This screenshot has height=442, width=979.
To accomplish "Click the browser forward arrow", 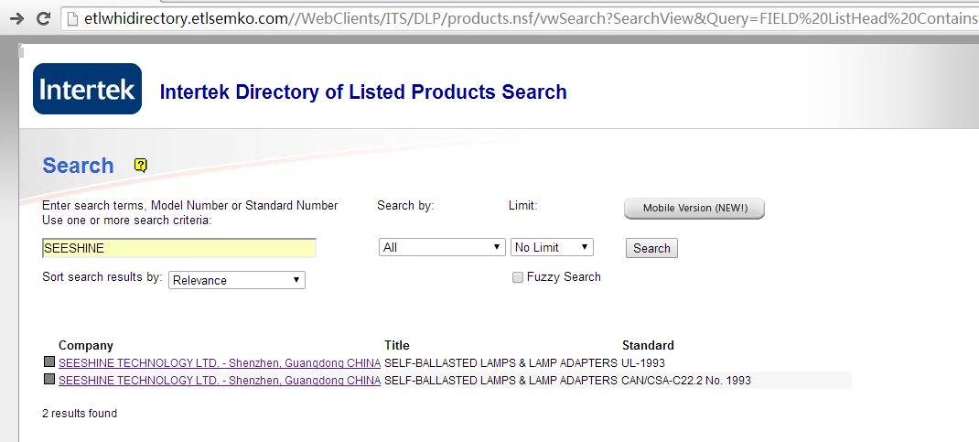I will coord(16,18).
